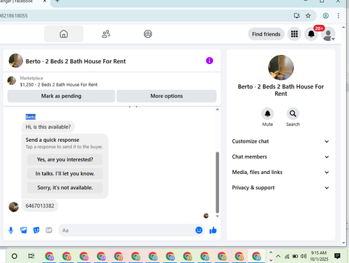Click the voice clip microphone icon

tap(10, 230)
